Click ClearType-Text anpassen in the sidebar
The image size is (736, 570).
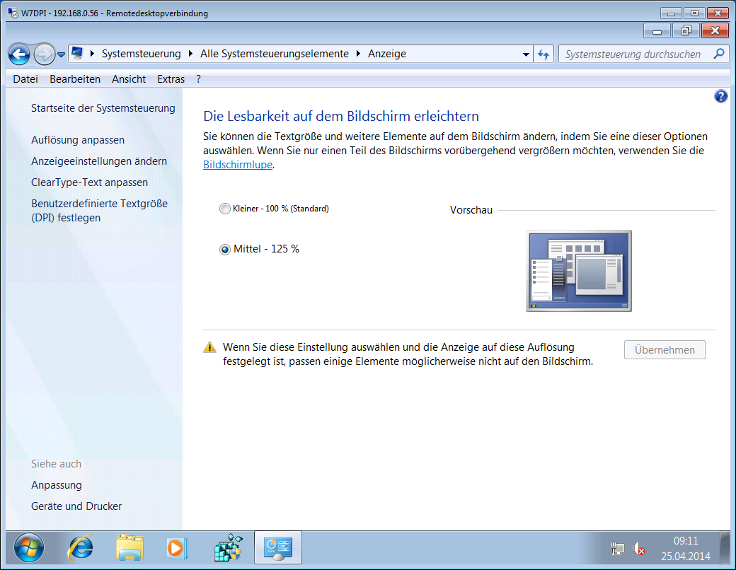pyautogui.click(x=89, y=182)
